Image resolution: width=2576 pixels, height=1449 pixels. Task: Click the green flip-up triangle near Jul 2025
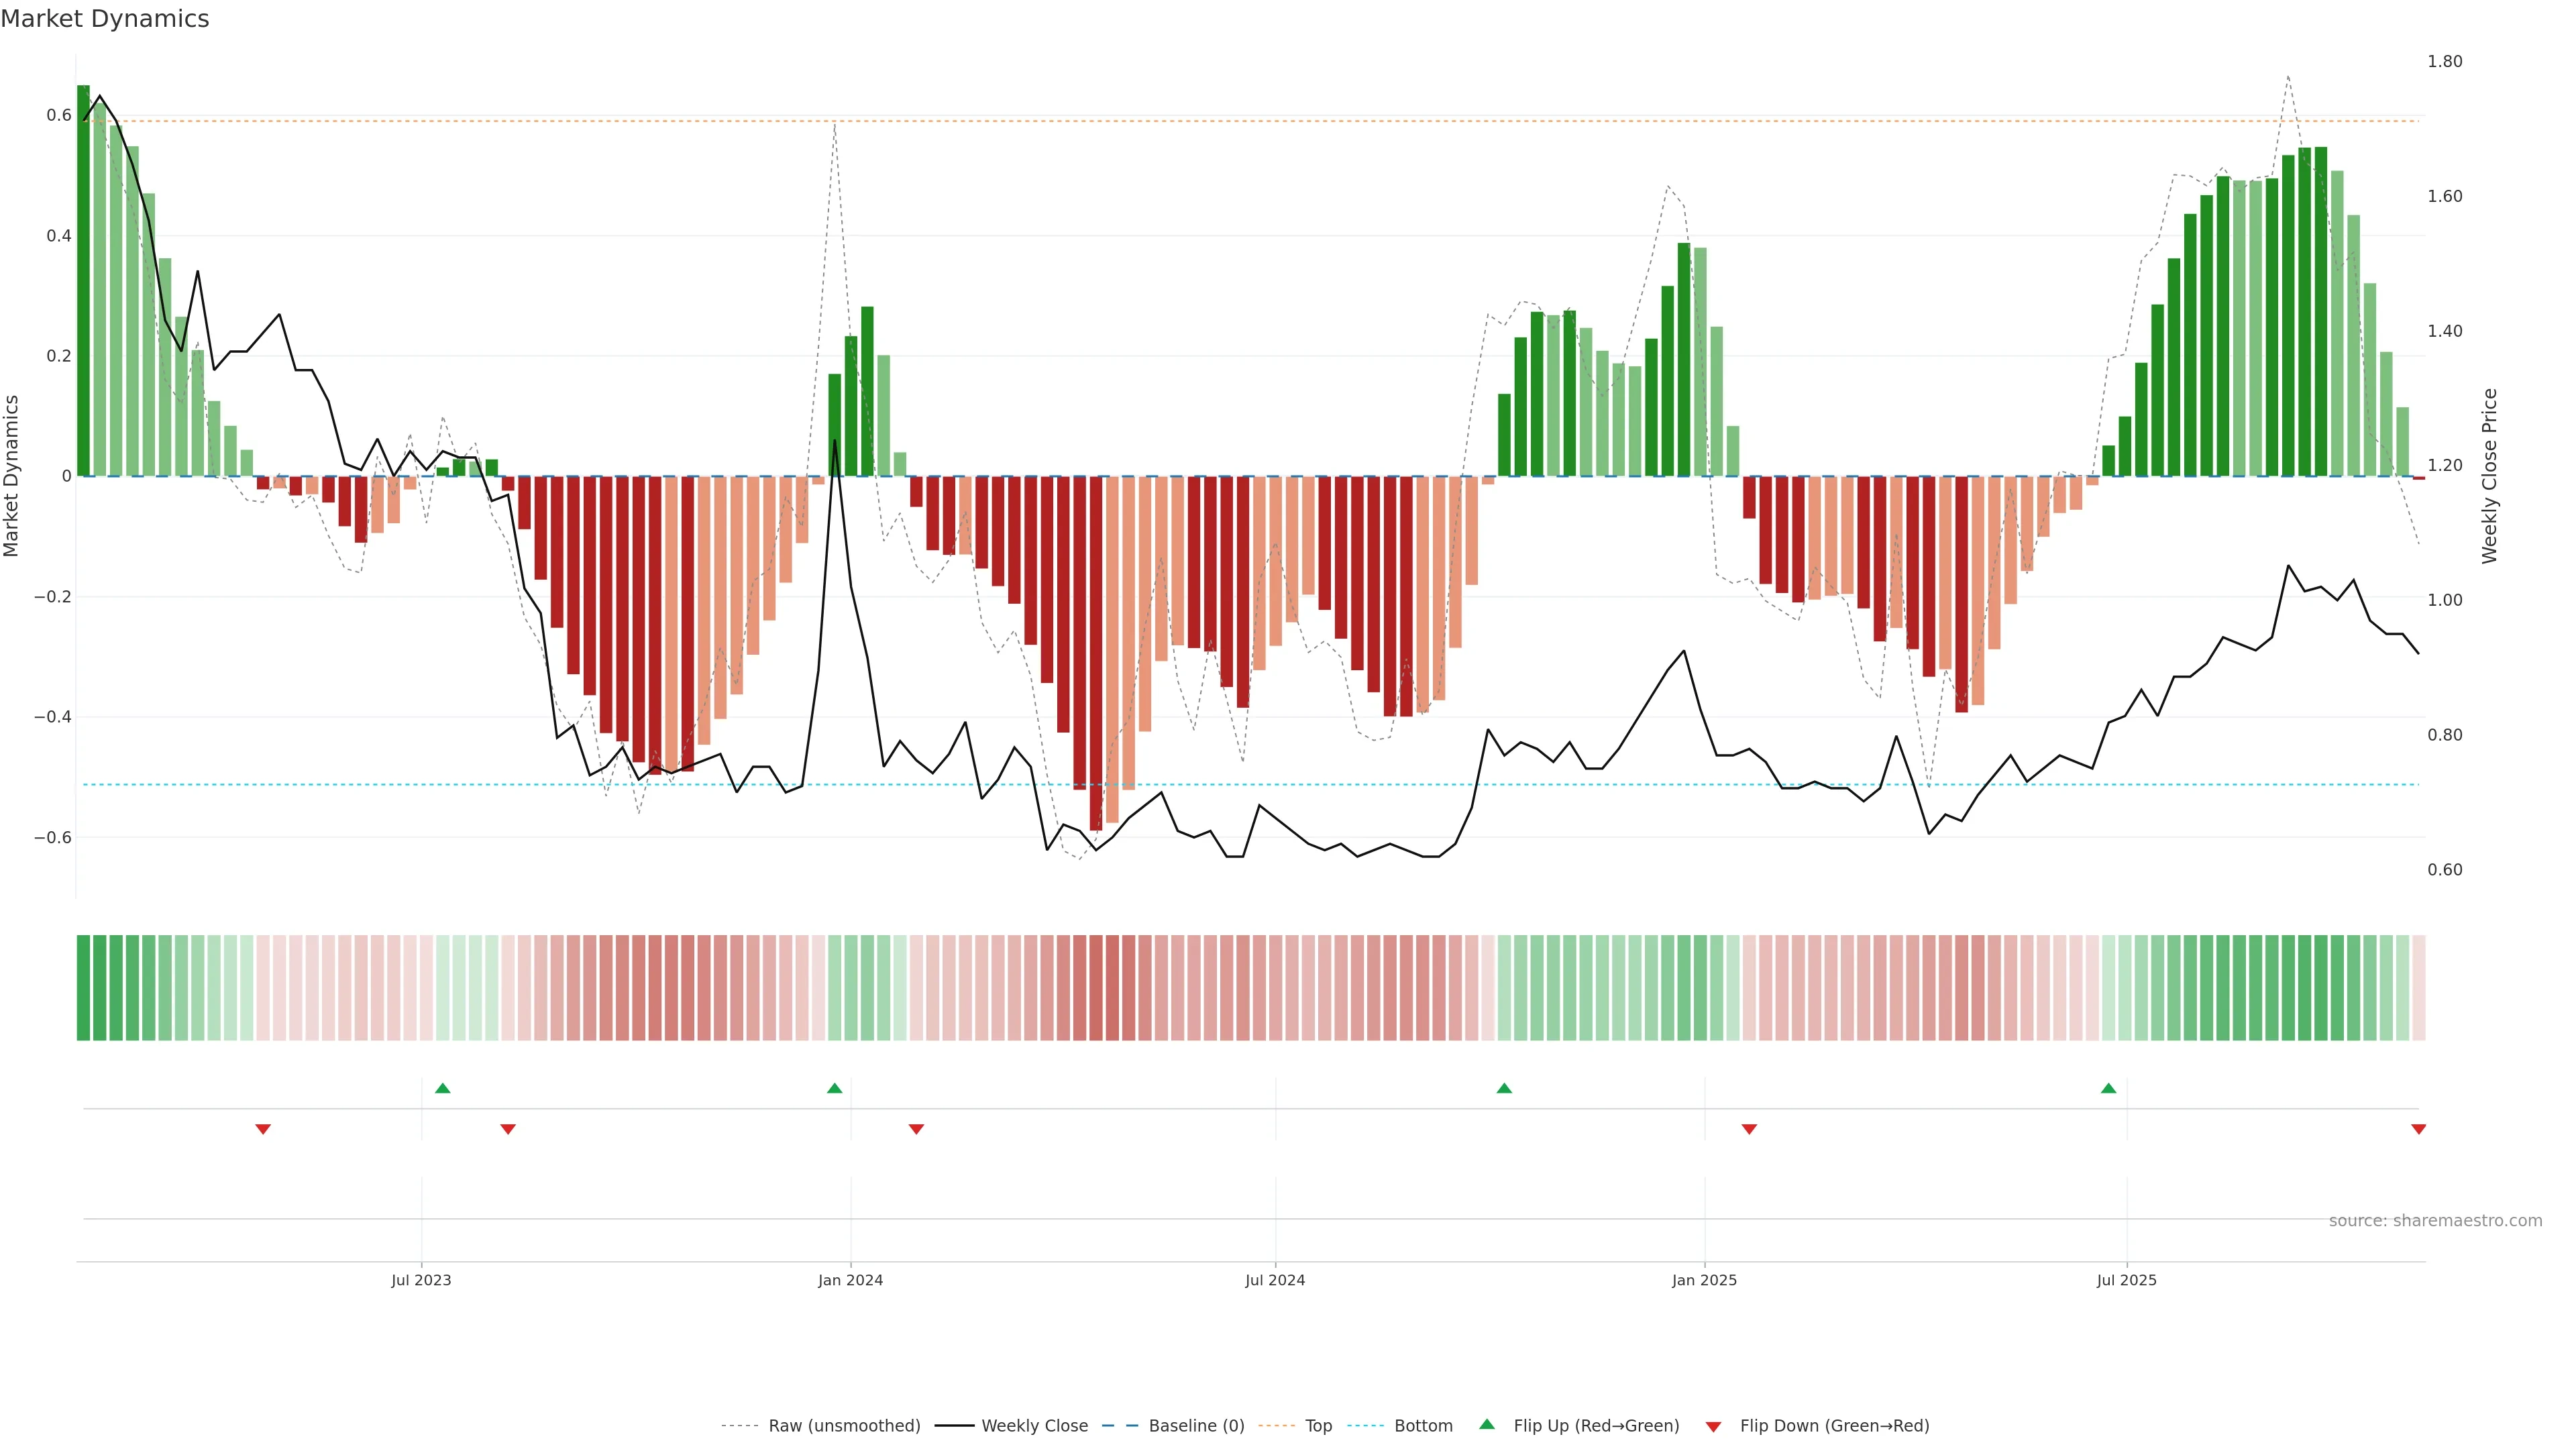coord(2108,1088)
